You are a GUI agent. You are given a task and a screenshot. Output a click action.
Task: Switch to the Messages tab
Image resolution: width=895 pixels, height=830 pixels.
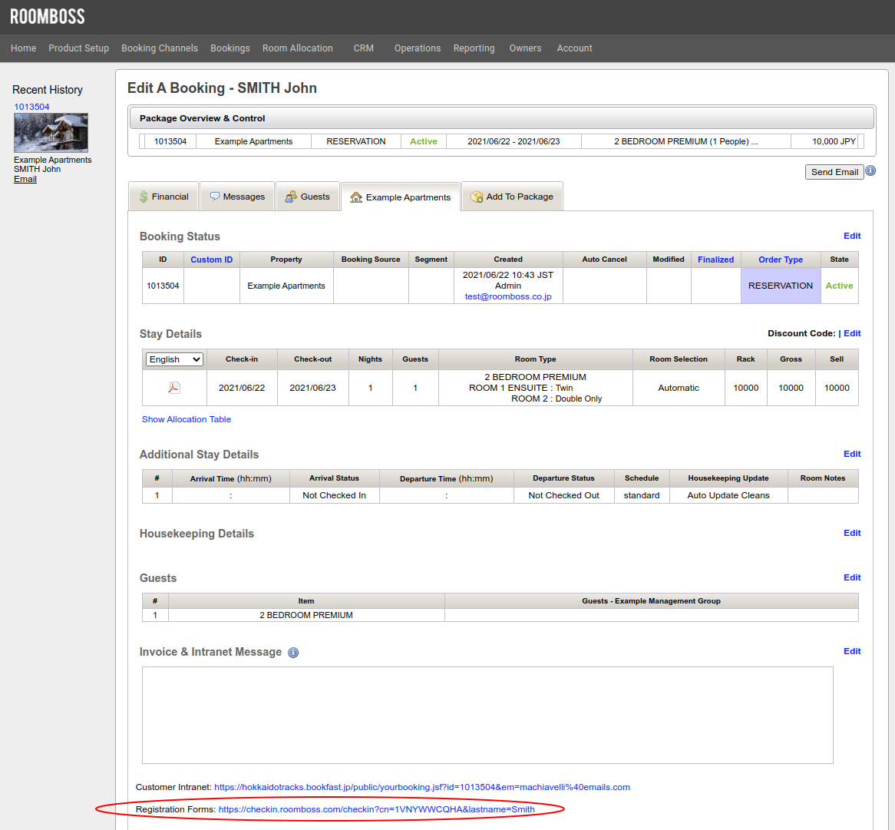237,197
